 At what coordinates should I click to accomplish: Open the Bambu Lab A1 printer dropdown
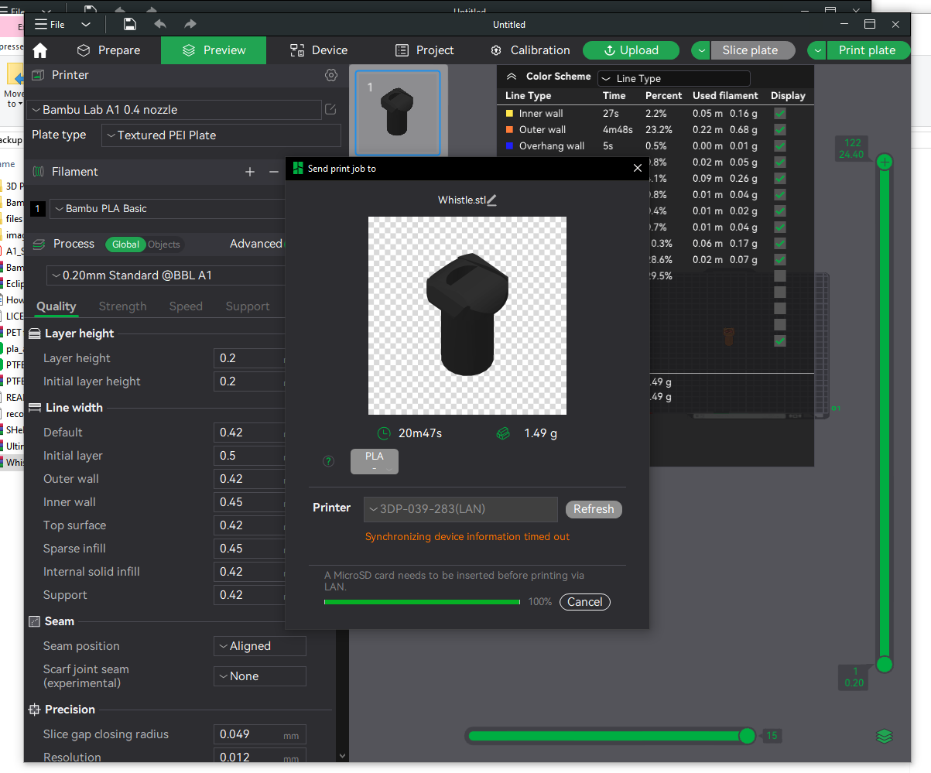point(174,110)
